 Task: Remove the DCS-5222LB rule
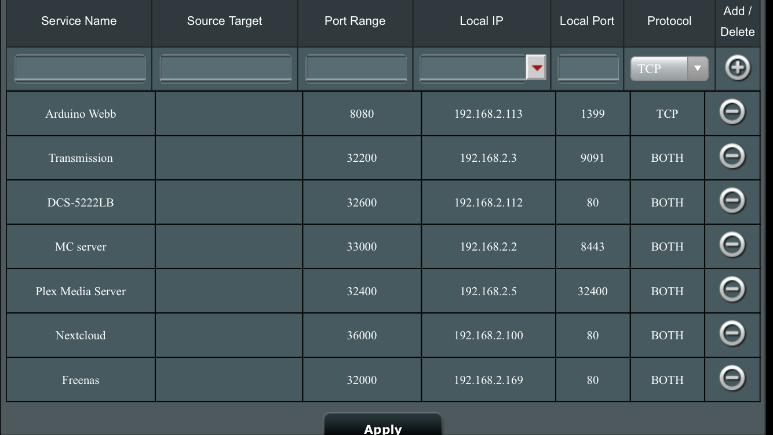[732, 201]
